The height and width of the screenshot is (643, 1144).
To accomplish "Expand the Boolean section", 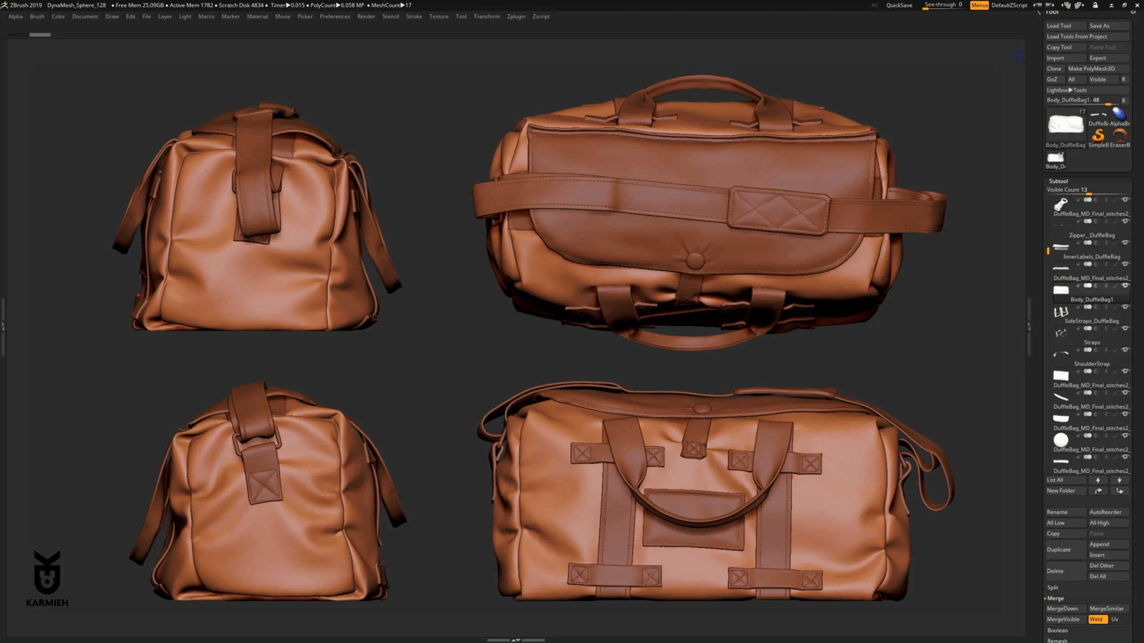I will tap(1058, 630).
